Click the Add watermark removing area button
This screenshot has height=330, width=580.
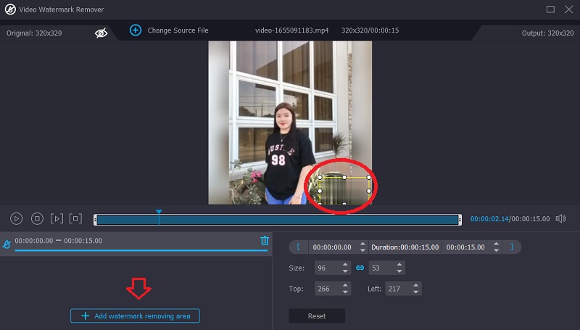(135, 316)
